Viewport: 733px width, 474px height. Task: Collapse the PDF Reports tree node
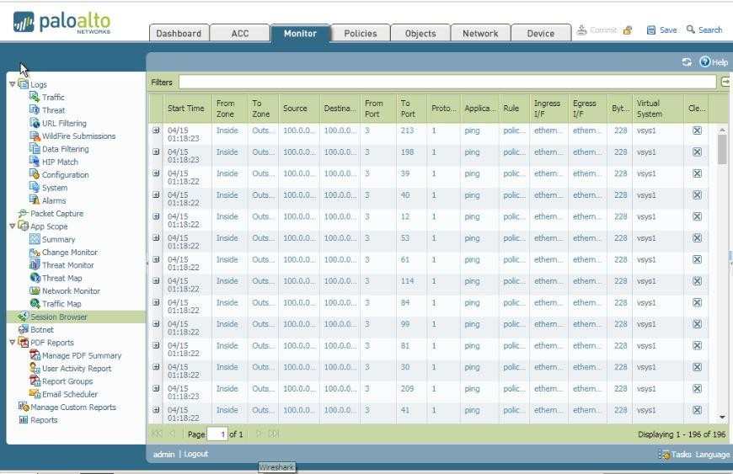coord(12,343)
